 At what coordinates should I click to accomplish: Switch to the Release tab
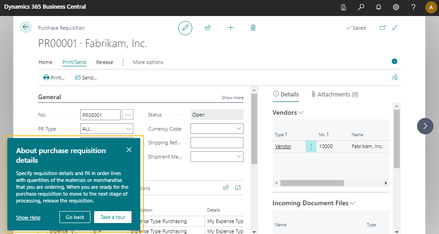pyautogui.click(x=105, y=62)
